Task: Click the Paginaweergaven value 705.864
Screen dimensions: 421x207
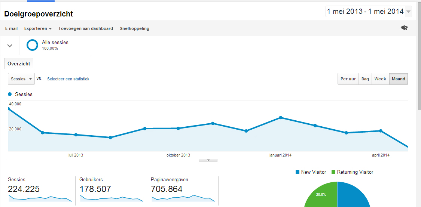Action: pyautogui.click(x=167, y=189)
